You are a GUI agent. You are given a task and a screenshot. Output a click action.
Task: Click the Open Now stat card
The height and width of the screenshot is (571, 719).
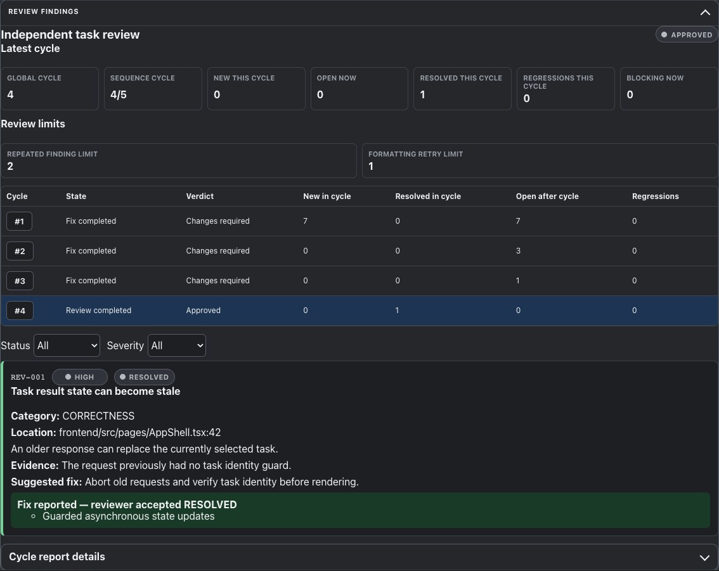pyautogui.click(x=359, y=89)
